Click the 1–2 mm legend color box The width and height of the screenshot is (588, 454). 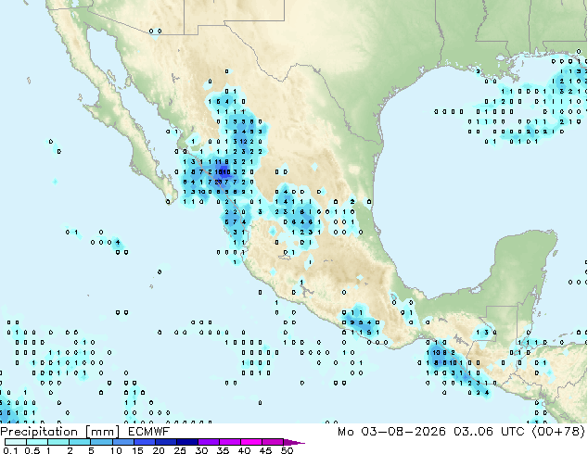click(x=58, y=442)
